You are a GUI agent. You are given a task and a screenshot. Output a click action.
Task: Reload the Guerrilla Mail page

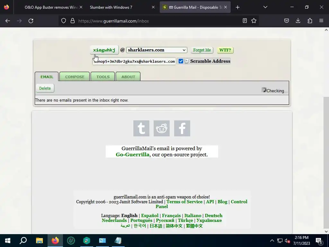click(x=31, y=21)
